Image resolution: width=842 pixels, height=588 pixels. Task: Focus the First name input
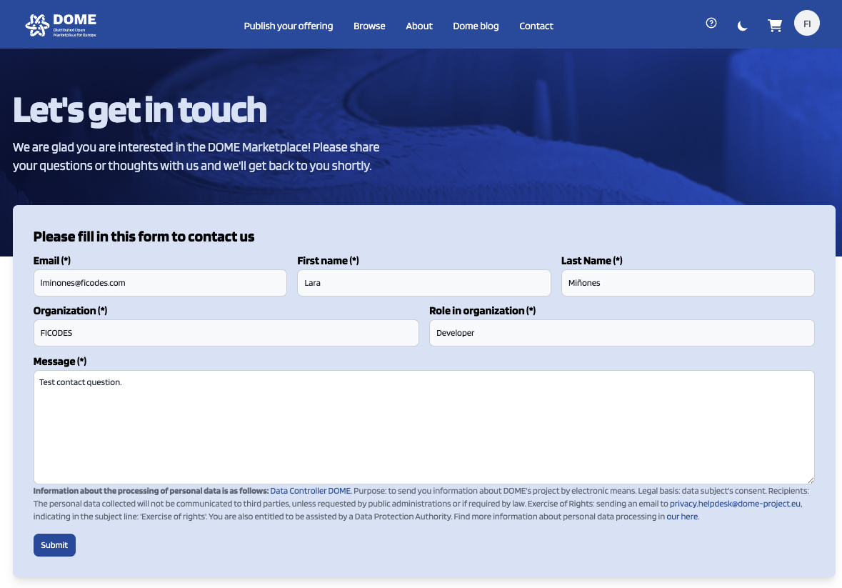[423, 283]
